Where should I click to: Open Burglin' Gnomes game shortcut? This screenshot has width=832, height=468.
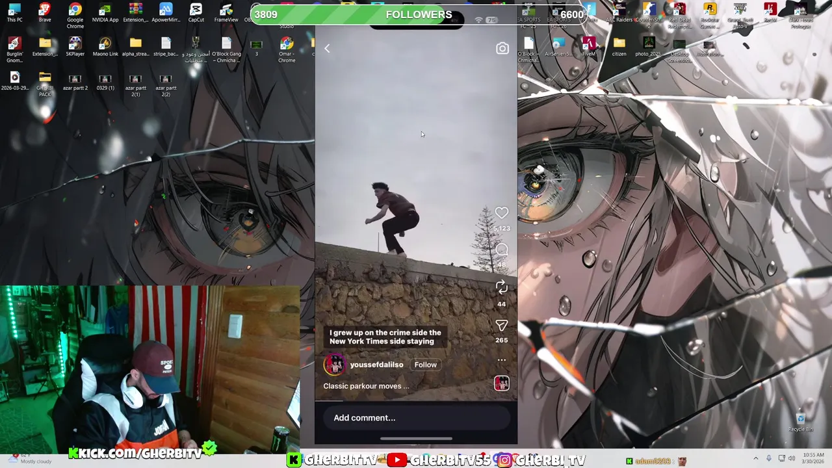point(14,50)
